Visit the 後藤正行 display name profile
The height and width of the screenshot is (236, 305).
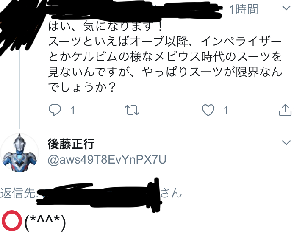pos(71,144)
